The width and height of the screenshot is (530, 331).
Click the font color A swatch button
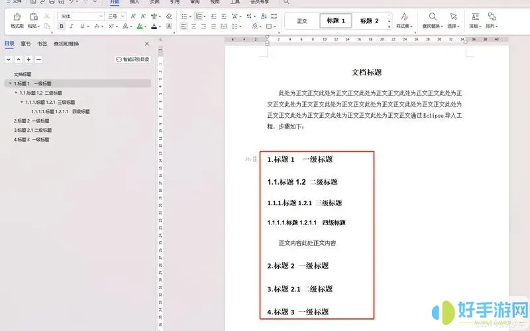(154, 26)
